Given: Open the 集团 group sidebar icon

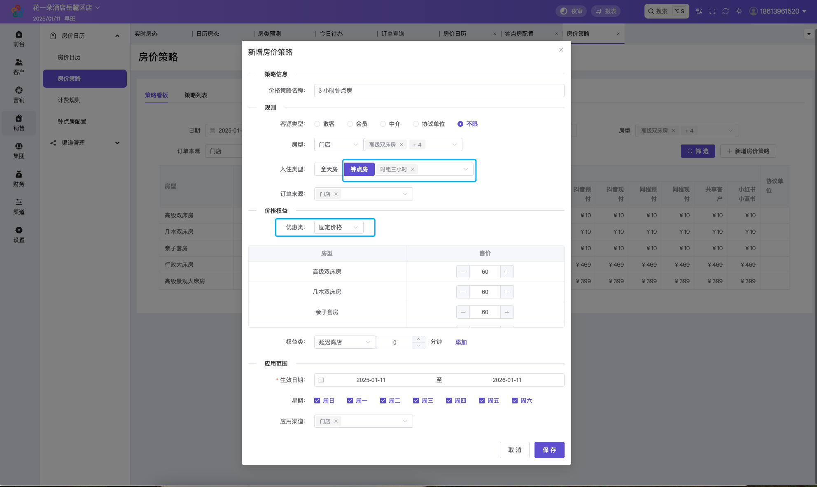Looking at the screenshot, I should [19, 151].
